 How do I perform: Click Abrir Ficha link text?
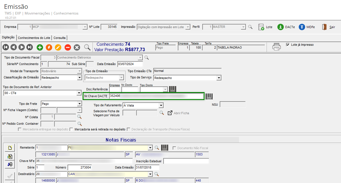181,113
